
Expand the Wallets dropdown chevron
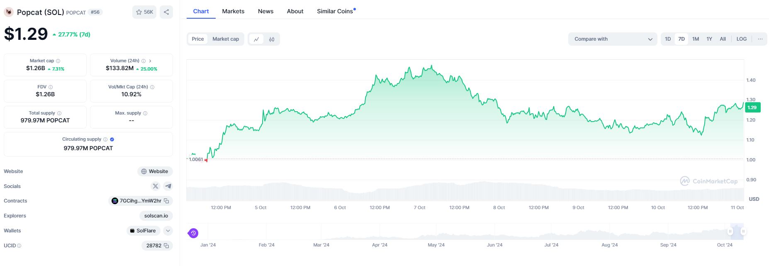point(168,231)
